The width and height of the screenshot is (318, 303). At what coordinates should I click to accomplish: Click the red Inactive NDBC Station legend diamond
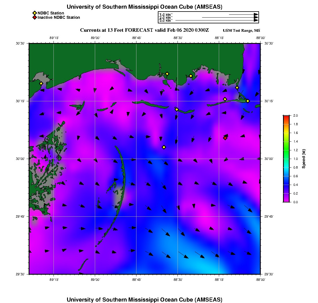pyautogui.click(x=34, y=18)
